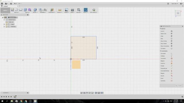184x103 pixels.
Task: Click the Construct plane icon
Action: (52, 10)
